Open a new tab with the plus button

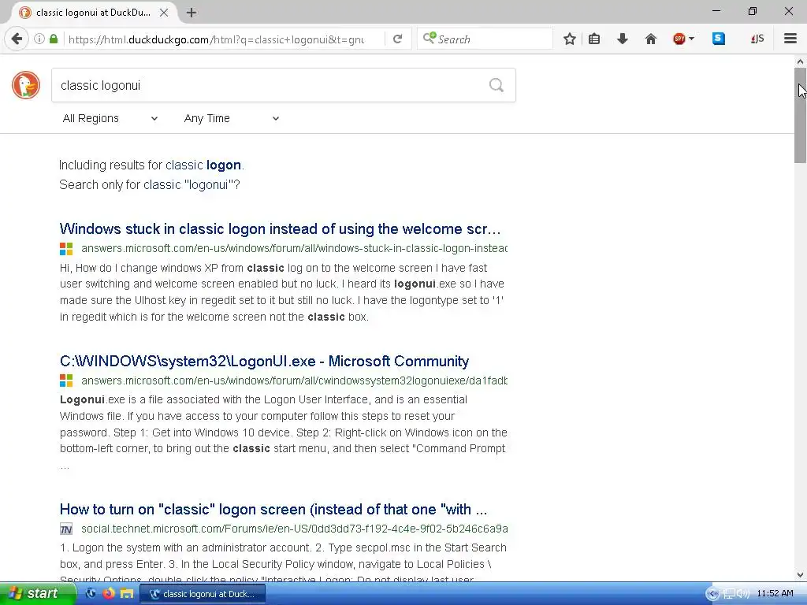pyautogui.click(x=192, y=13)
